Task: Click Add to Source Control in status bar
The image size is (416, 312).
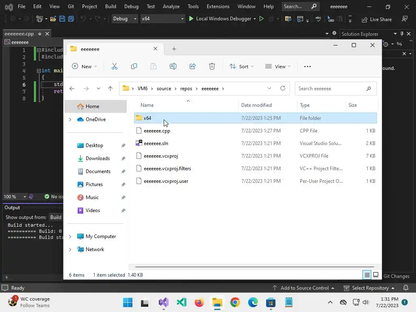Action: [x=303, y=288]
